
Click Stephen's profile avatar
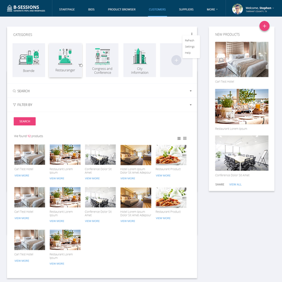click(x=237, y=9)
